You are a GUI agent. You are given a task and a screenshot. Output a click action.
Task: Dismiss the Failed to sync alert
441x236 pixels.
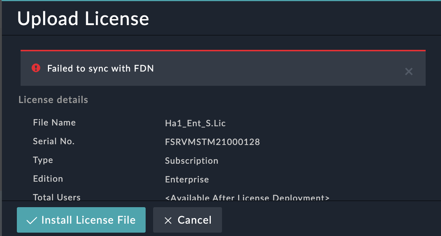[x=408, y=71]
